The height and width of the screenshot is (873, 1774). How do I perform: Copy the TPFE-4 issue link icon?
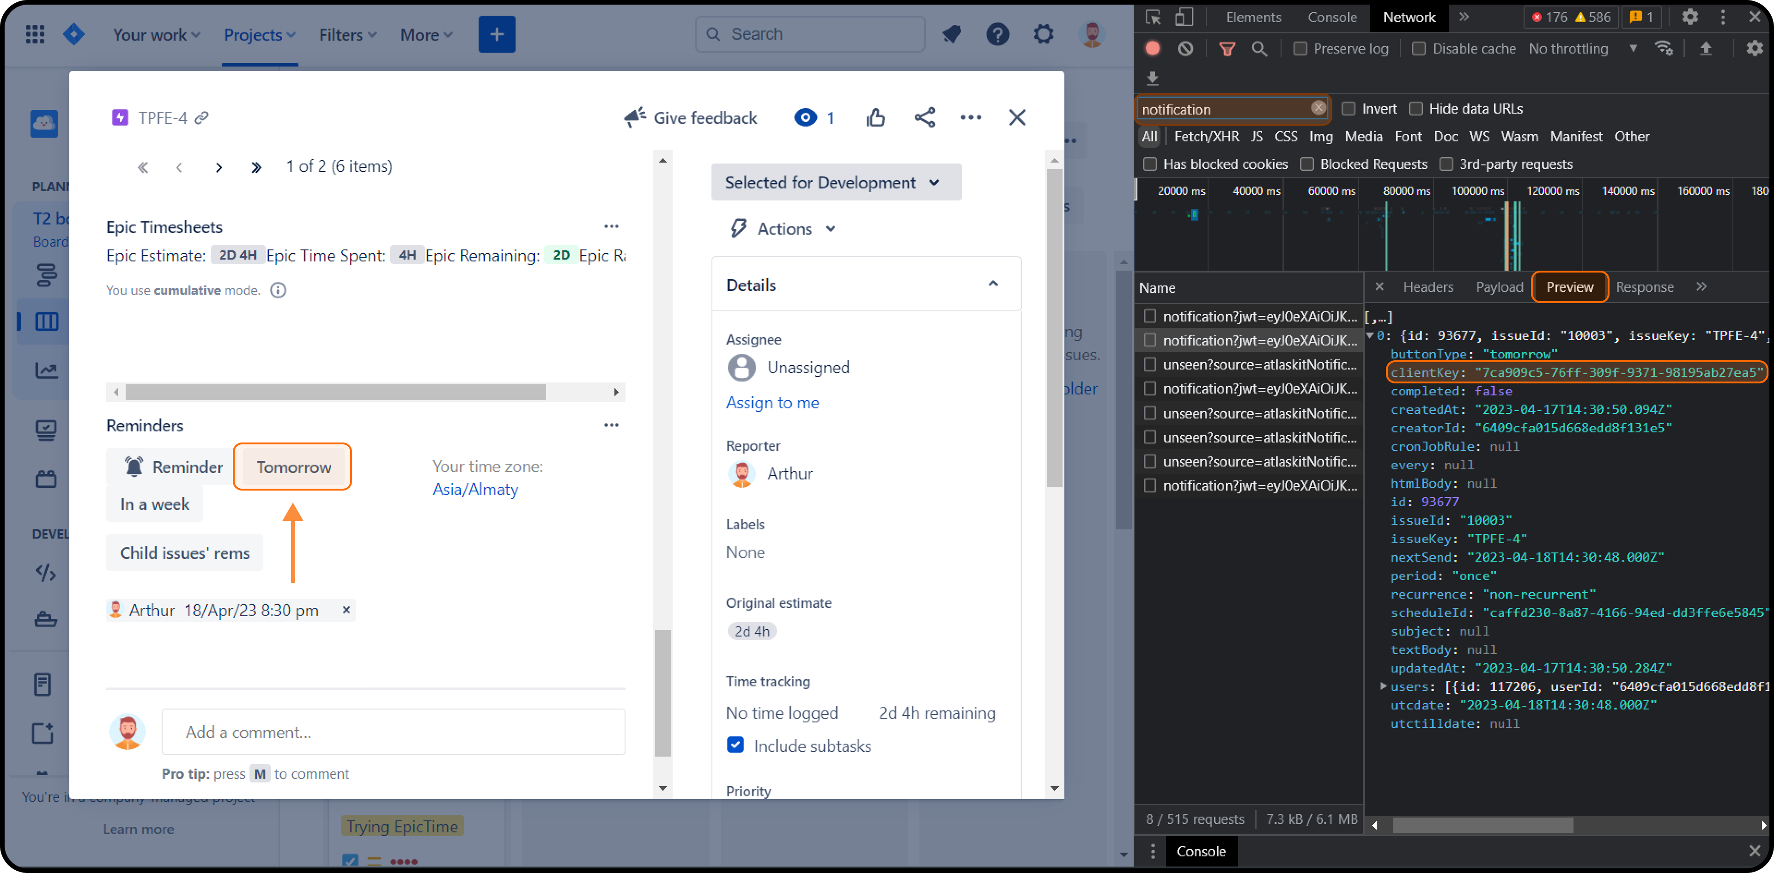tap(201, 118)
